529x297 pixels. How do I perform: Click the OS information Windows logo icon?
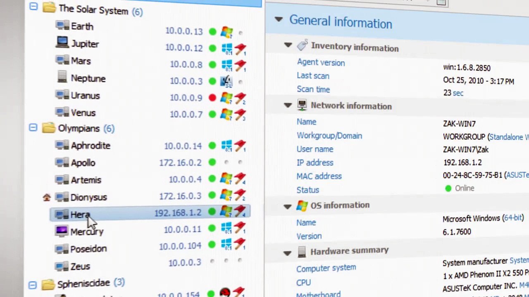(302, 205)
